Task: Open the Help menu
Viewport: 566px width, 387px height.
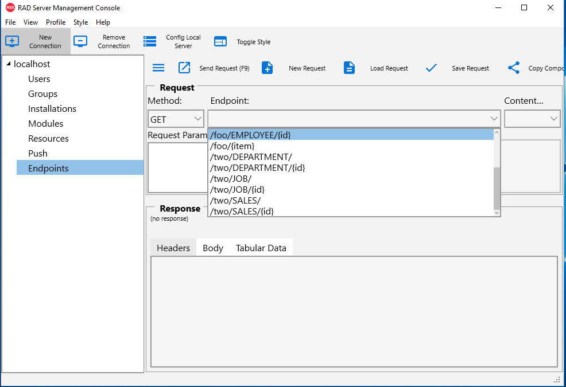Action: (103, 22)
